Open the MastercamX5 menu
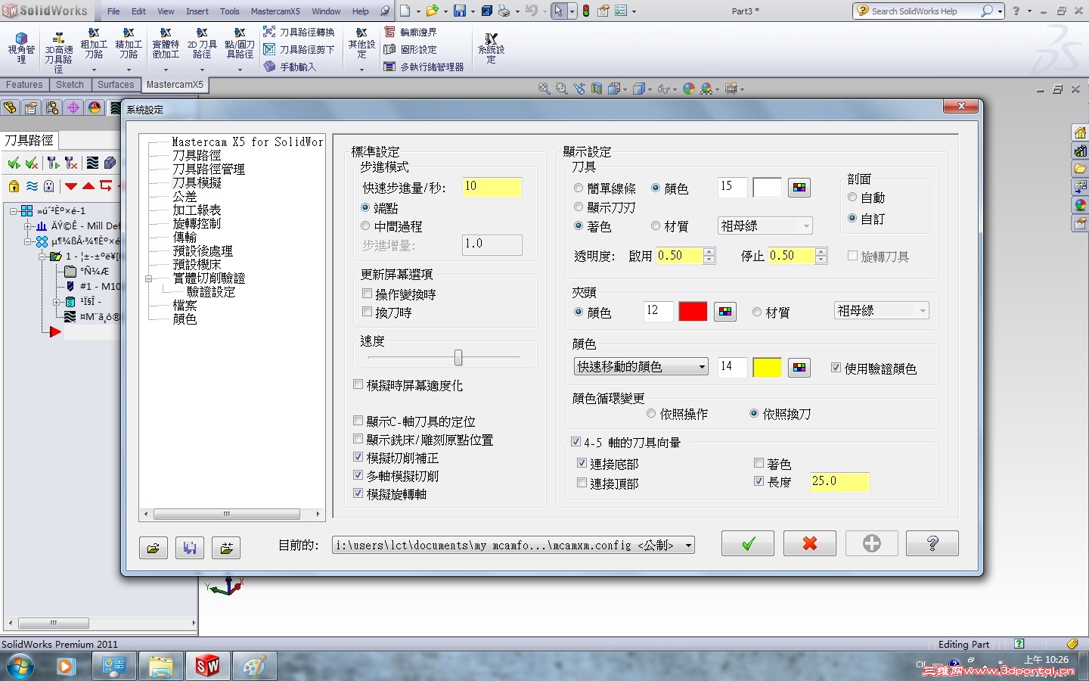The image size is (1089, 681). (275, 11)
